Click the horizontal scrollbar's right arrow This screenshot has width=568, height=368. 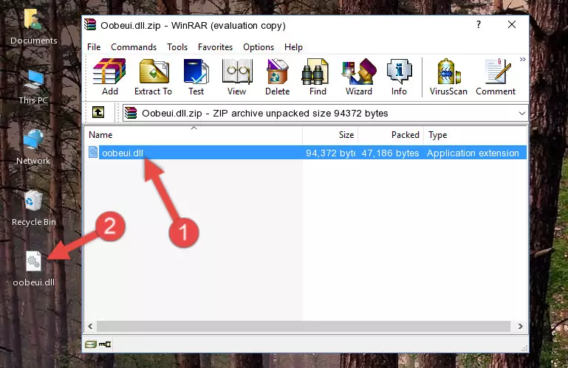pyautogui.click(x=521, y=327)
